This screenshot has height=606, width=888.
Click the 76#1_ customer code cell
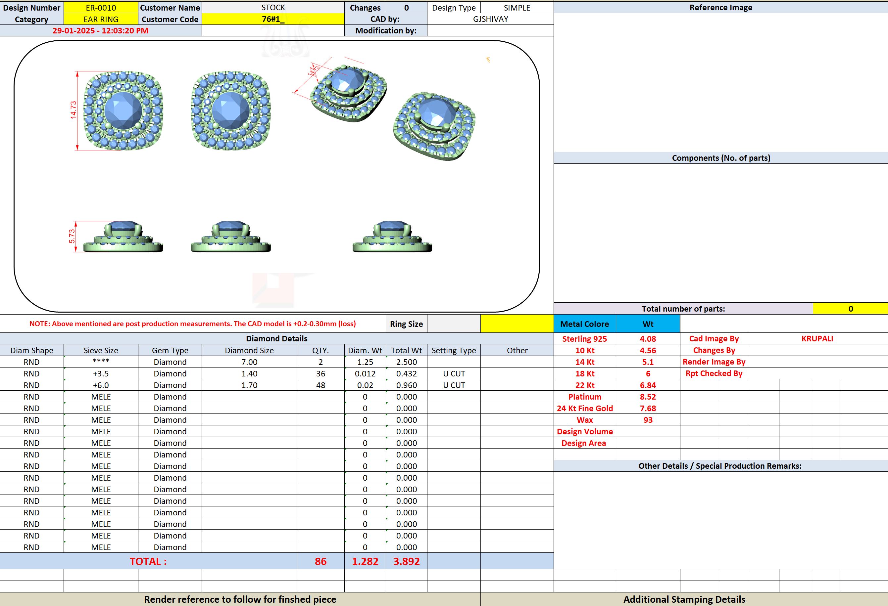tap(273, 19)
